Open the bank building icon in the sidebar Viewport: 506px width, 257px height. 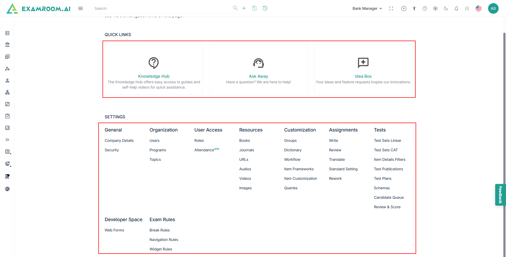(x=7, y=45)
